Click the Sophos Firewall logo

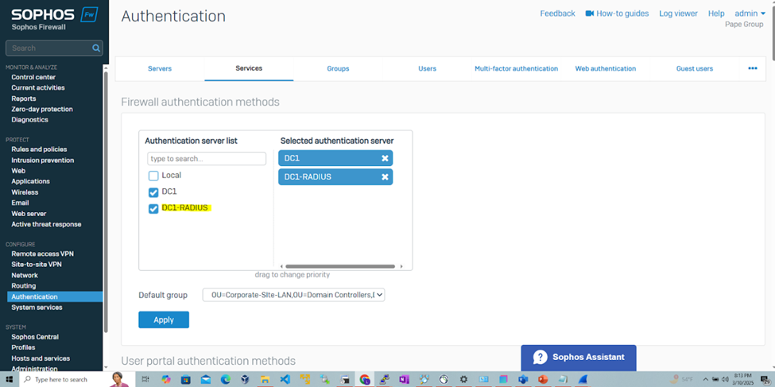[54, 19]
